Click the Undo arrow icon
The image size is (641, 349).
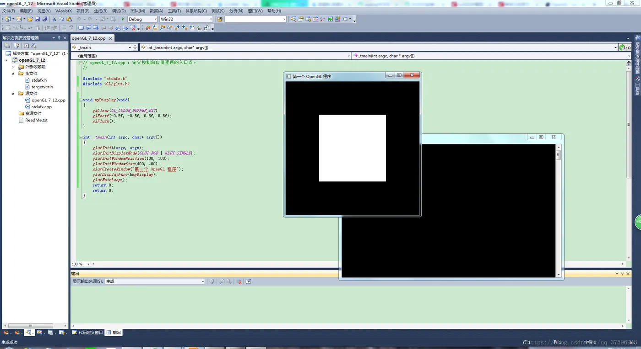(x=78, y=19)
